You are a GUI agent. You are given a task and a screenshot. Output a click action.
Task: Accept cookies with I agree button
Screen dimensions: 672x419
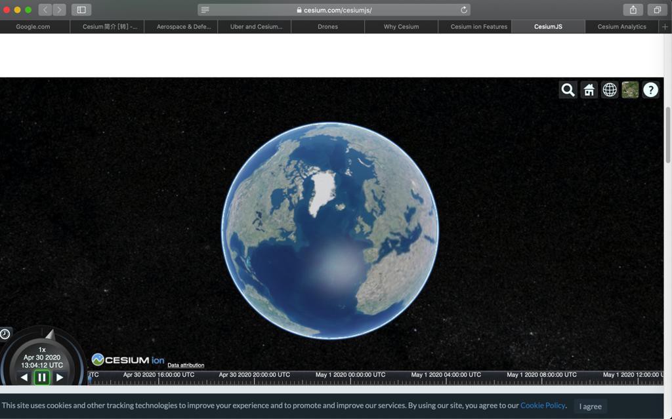[x=590, y=406]
